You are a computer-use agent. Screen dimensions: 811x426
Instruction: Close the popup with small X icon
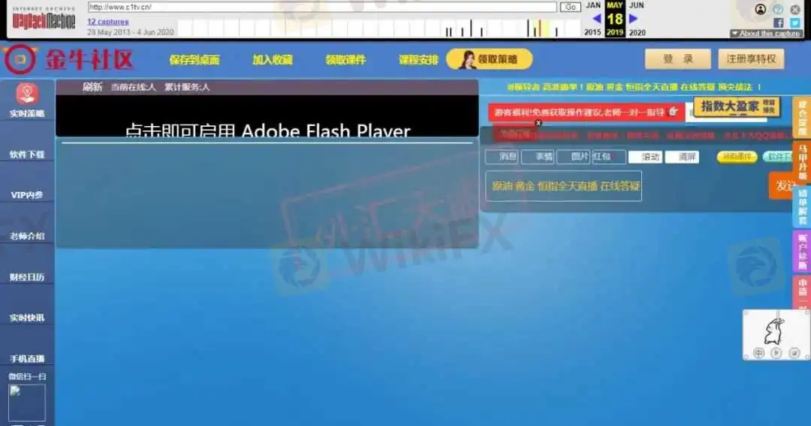click(x=538, y=123)
